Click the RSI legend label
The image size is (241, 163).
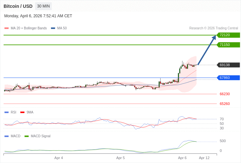(x=13, y=112)
